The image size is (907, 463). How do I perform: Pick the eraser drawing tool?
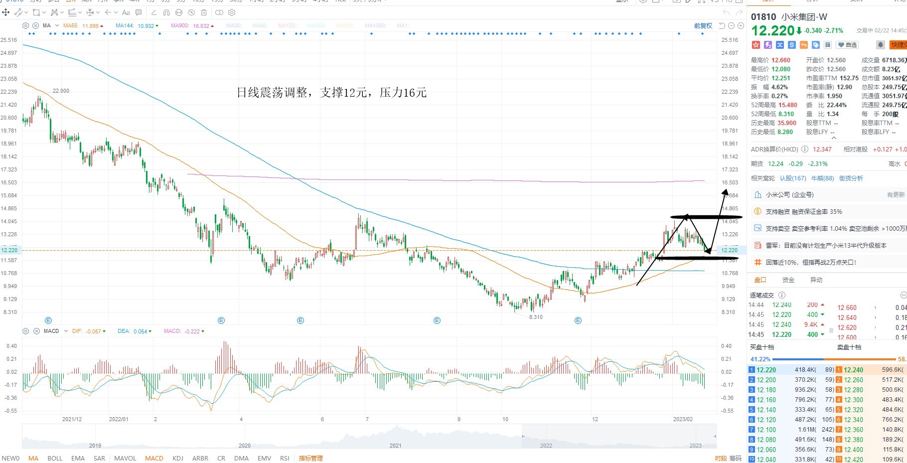(154, 12)
